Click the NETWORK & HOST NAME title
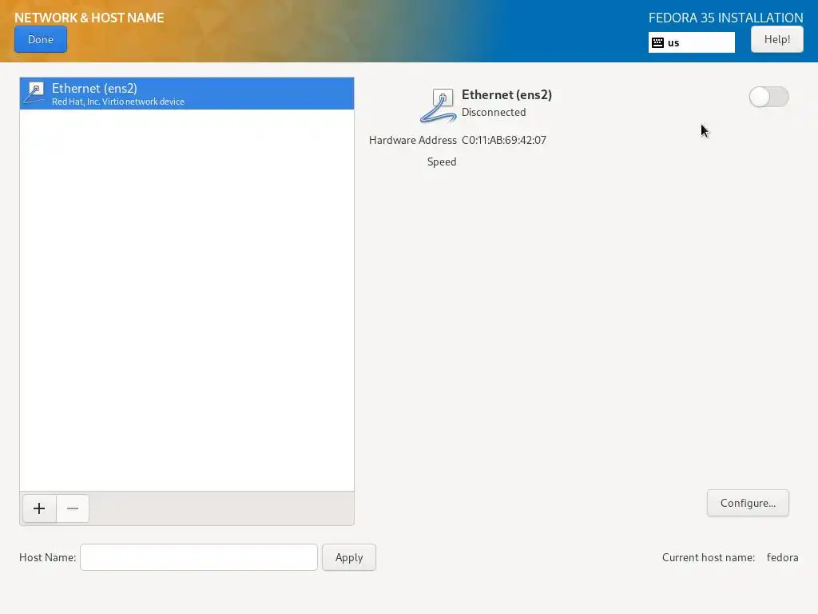Screen dimensions: 818x614 point(89,18)
